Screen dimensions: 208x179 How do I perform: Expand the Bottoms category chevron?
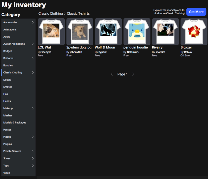[x=33, y=58]
